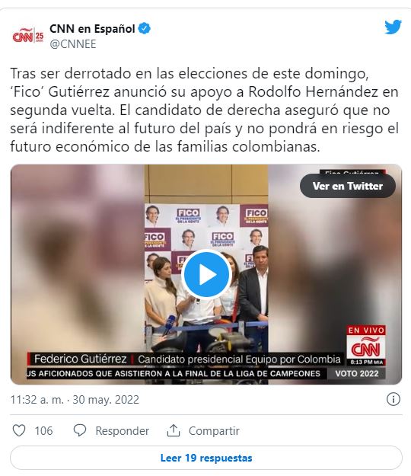Open the @CNNEE handle
The width and height of the screenshot is (411, 476).
click(x=73, y=44)
